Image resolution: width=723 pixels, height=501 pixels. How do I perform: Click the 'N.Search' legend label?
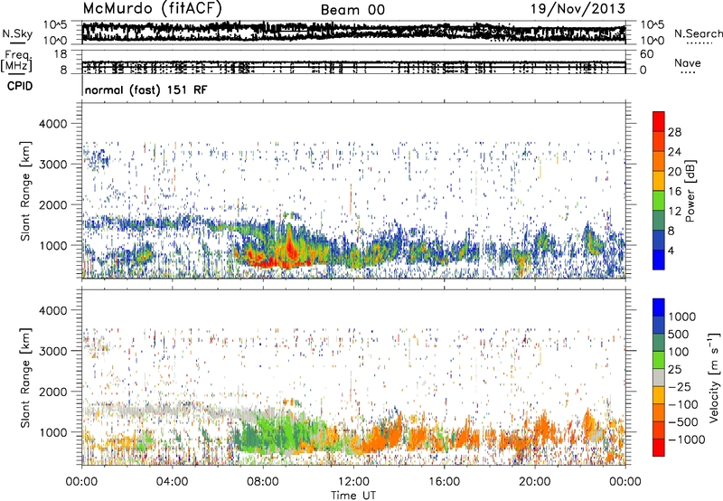tap(698, 33)
